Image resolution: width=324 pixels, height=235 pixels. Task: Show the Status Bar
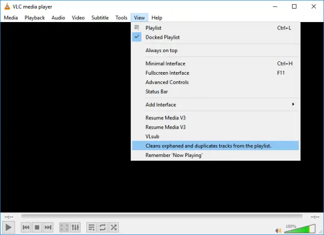click(215, 91)
